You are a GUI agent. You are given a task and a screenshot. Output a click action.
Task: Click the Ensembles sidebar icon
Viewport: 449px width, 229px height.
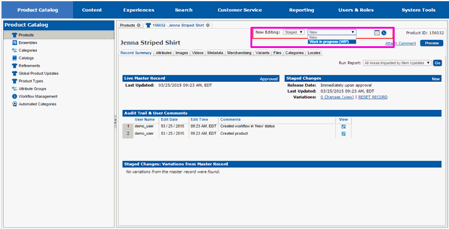click(x=14, y=42)
